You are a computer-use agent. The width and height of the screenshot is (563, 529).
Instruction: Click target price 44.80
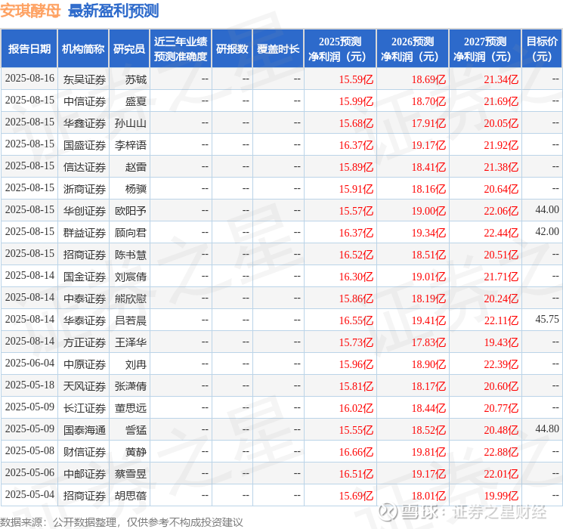(547, 428)
